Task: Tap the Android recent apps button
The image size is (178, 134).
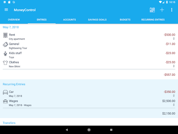Action: (111, 130)
